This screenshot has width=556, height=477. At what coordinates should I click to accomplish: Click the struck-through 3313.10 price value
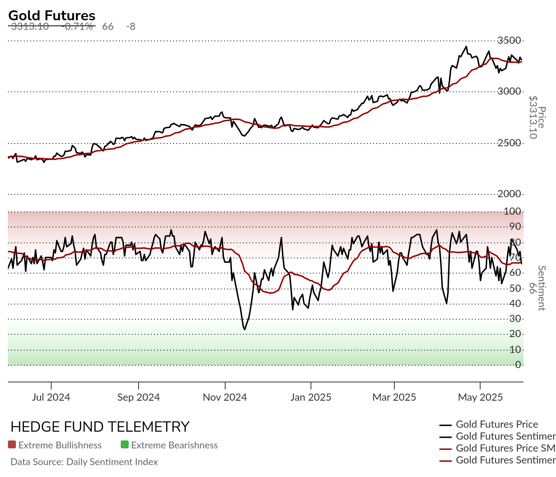30,27
